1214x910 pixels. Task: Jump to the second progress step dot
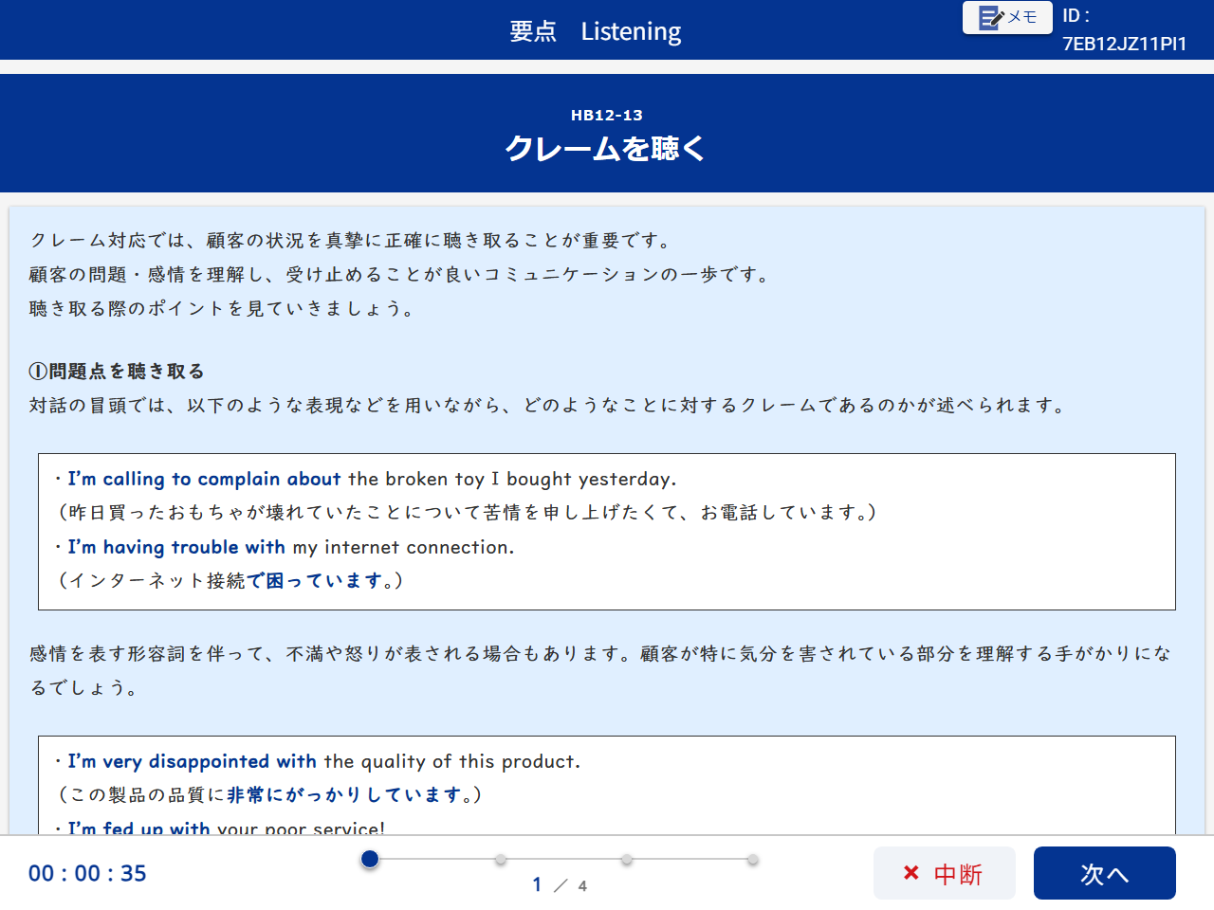501,860
